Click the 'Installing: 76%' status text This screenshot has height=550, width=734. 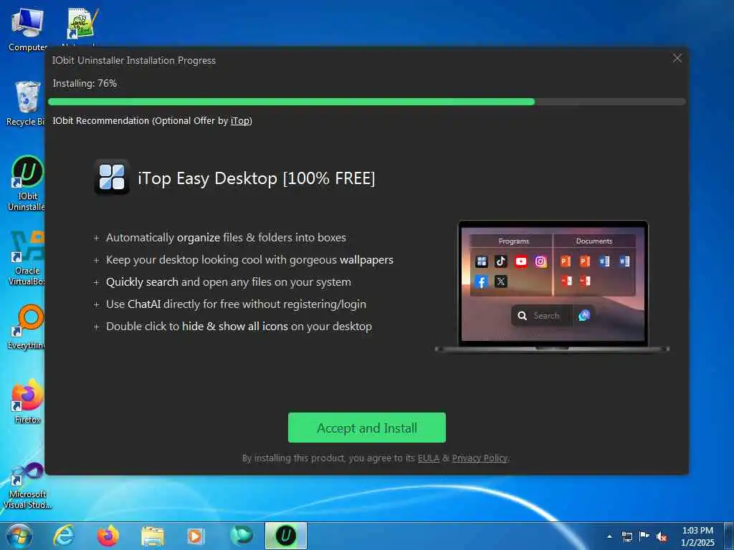coord(85,83)
